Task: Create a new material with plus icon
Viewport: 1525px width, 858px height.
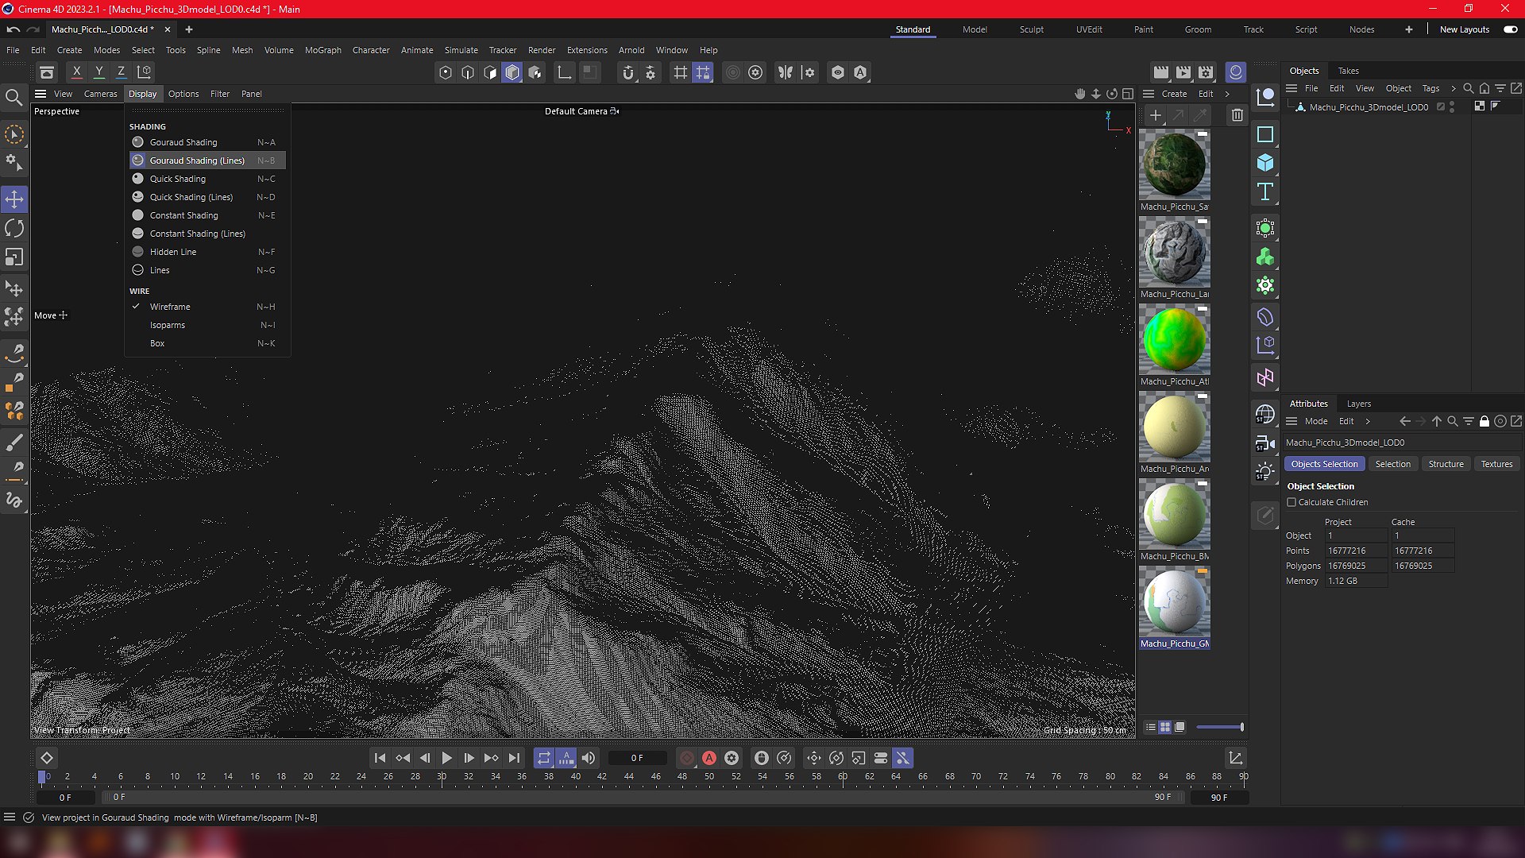Action: [x=1155, y=115]
